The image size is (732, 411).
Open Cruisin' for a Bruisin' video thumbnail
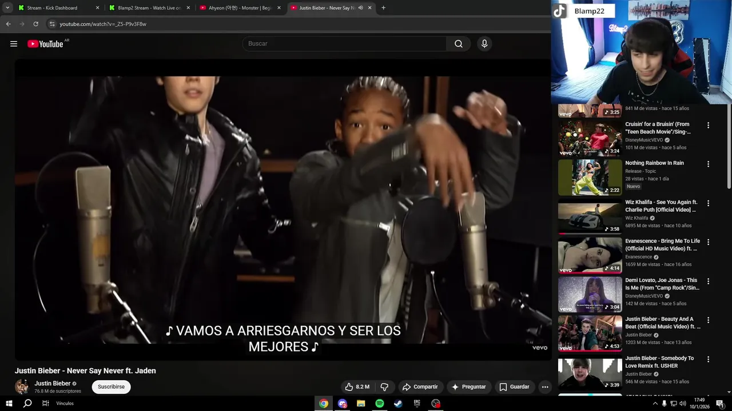(x=590, y=138)
